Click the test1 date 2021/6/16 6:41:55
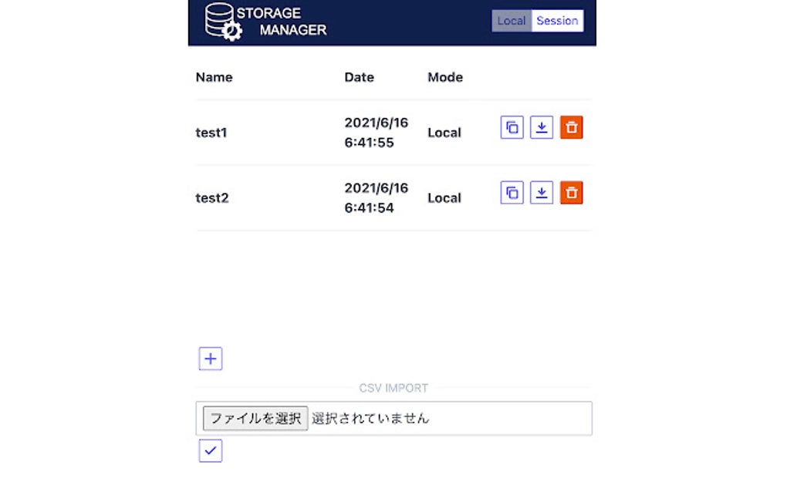787x492 pixels. coord(376,133)
